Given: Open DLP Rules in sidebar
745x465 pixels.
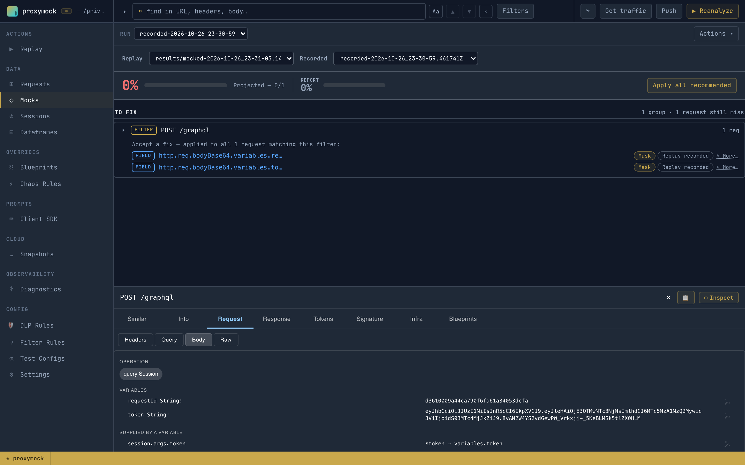Looking at the screenshot, I should pos(57,326).
